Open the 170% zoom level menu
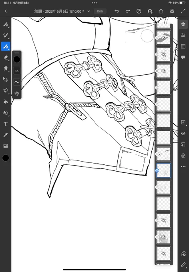The image size is (189, 272). [100, 12]
